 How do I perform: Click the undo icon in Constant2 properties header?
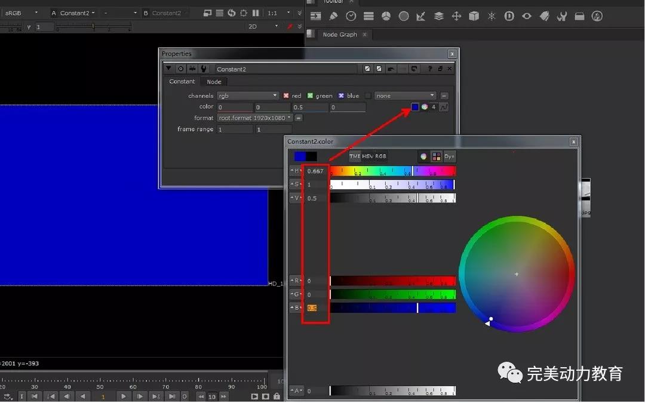click(x=391, y=69)
